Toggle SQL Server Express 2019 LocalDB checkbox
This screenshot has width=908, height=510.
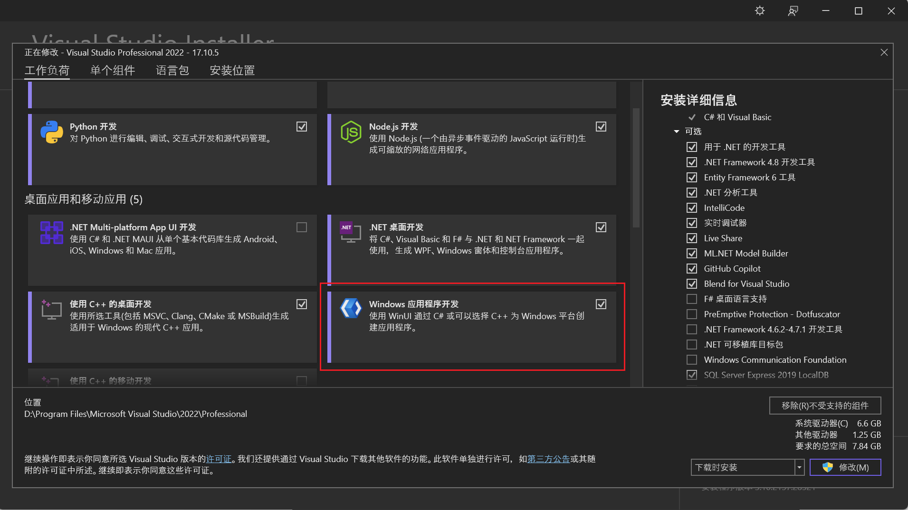point(692,375)
